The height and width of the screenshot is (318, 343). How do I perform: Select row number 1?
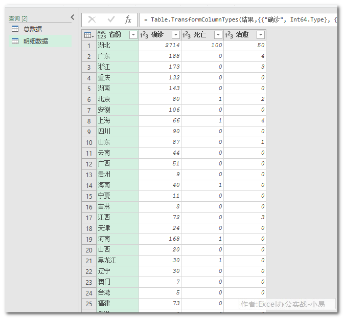(89, 46)
